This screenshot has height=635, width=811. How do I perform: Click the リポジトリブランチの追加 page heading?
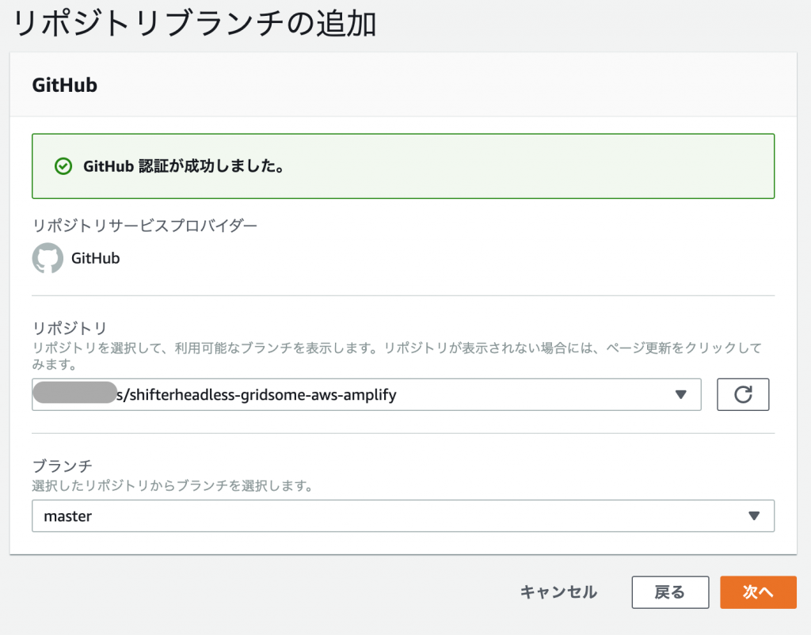coord(195,24)
